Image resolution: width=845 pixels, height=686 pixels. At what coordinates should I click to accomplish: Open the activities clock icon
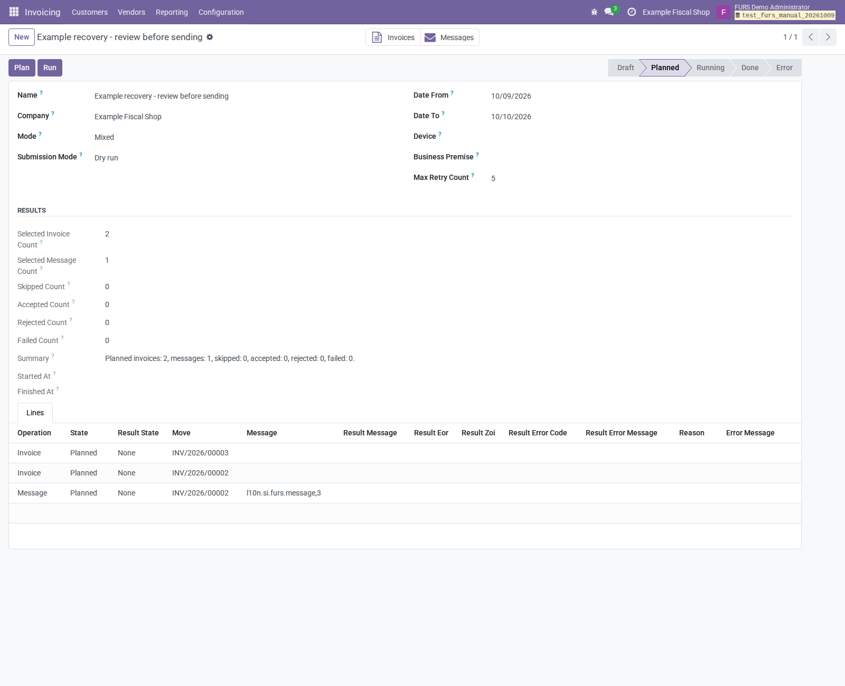[632, 12]
